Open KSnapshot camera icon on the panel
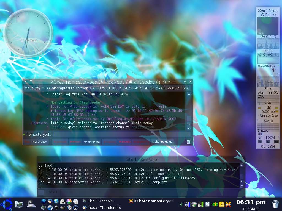 point(63,201)
